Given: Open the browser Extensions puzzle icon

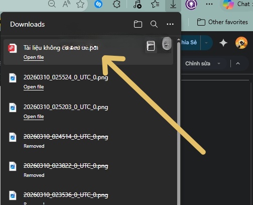Looking at the screenshot, I should [116, 4].
